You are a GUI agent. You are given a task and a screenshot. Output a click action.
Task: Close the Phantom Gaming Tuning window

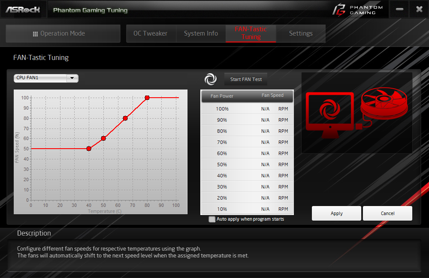click(x=419, y=9)
